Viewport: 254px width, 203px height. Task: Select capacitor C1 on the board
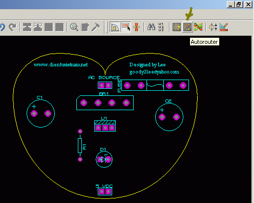(41, 113)
